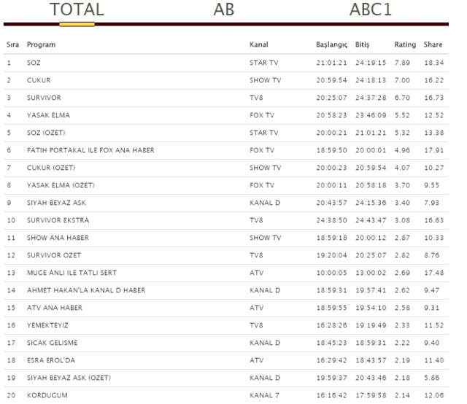Viewport: 467px width, 404px height.
Task: Select the CUKUR program in row 2
Action: pyautogui.click(x=39, y=80)
